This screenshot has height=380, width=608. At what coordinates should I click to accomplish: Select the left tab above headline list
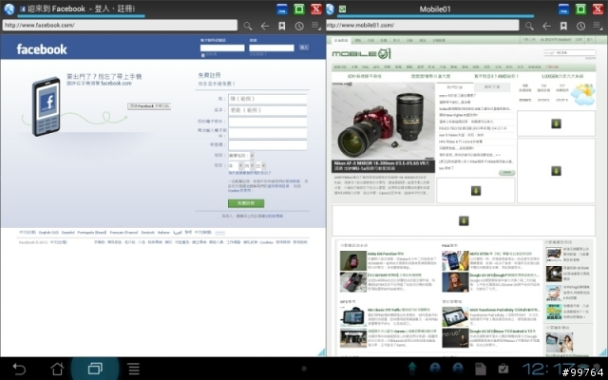[454, 87]
